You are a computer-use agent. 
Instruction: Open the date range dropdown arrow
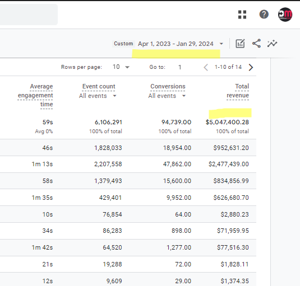[221, 44]
